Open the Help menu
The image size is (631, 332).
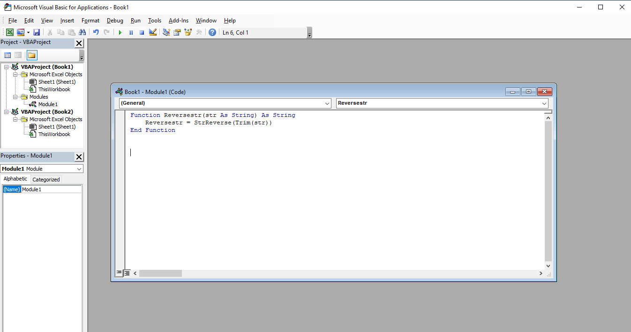[x=230, y=21]
